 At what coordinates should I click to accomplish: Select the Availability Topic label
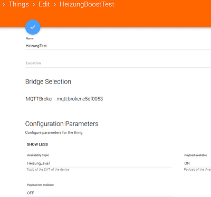38,155
